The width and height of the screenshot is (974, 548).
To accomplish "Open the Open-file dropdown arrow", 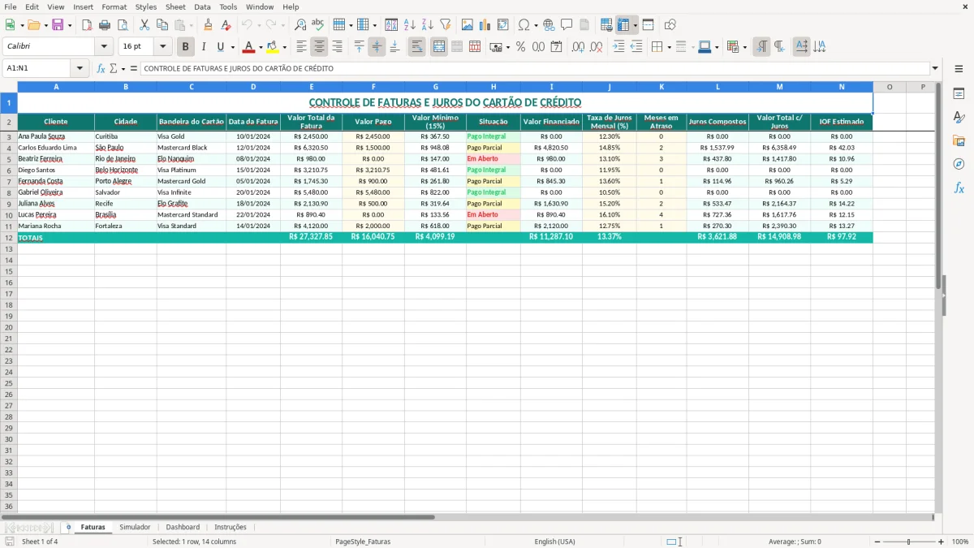I will pyautogui.click(x=45, y=25).
